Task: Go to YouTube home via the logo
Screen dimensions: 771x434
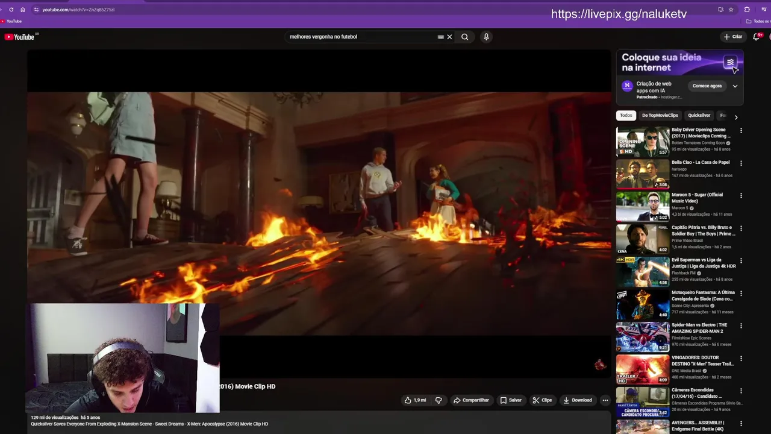Action: tap(20, 37)
